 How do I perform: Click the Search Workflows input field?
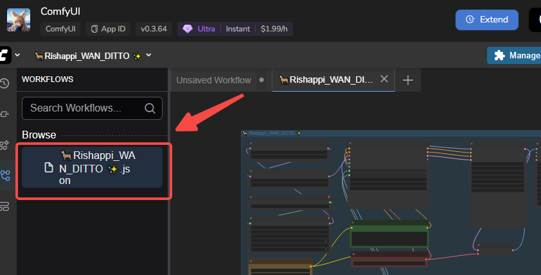(84, 108)
